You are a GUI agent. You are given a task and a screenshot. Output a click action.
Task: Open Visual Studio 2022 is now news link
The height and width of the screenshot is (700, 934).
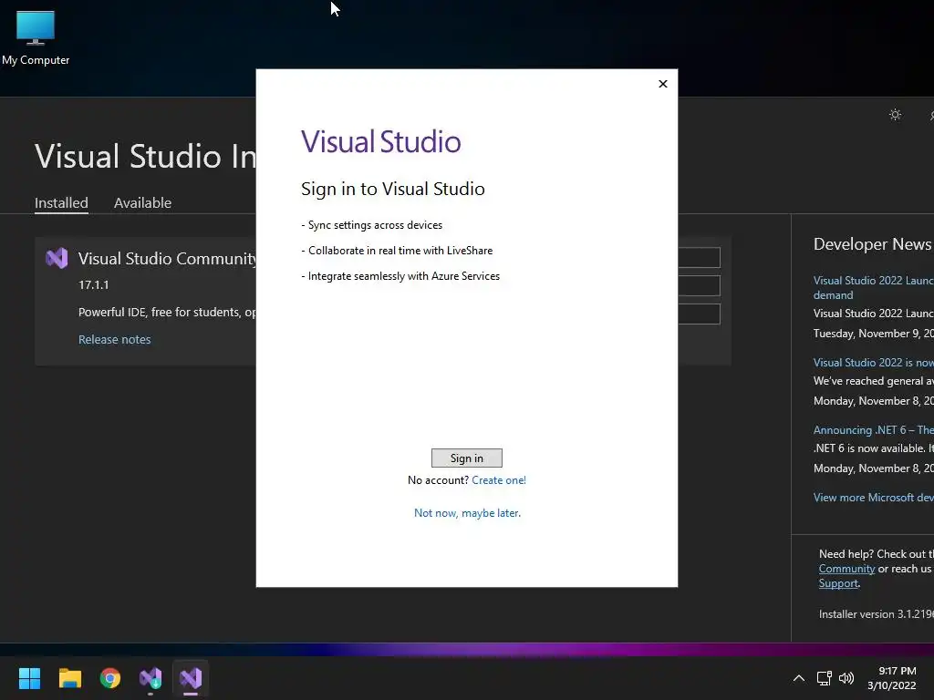pyautogui.click(x=873, y=363)
